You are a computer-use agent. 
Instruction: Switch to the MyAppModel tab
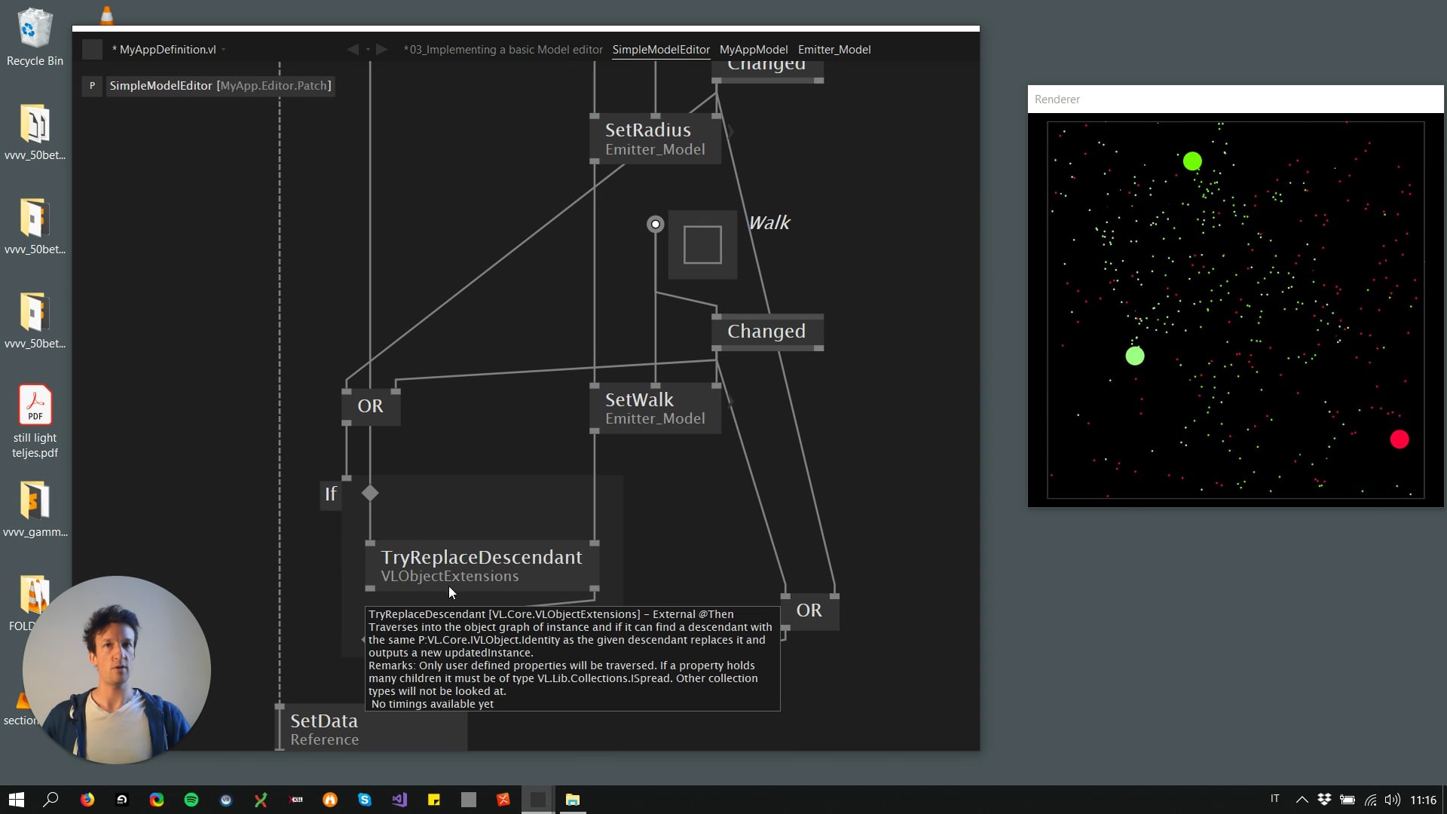click(x=753, y=50)
